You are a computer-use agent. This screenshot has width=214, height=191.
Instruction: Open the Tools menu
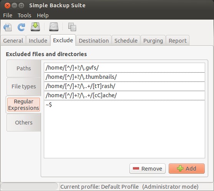point(25,15)
